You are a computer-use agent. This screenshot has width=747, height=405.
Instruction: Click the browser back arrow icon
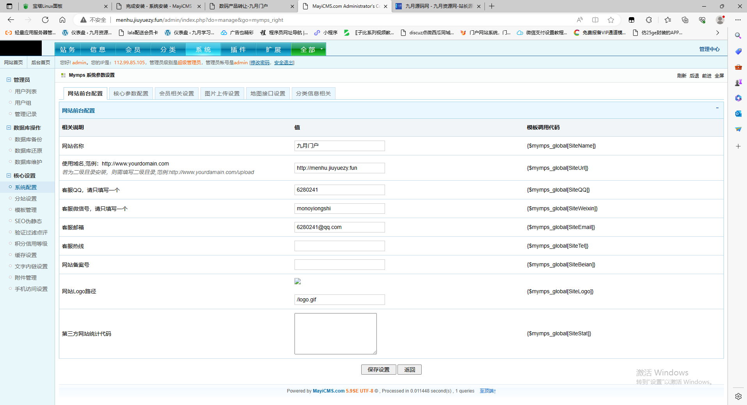(11, 20)
